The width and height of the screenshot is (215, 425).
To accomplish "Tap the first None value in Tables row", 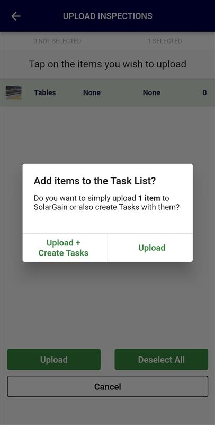I will tap(92, 92).
